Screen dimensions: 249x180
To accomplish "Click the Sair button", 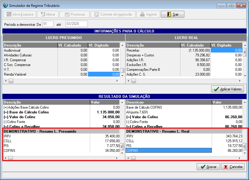I will 173,14.
